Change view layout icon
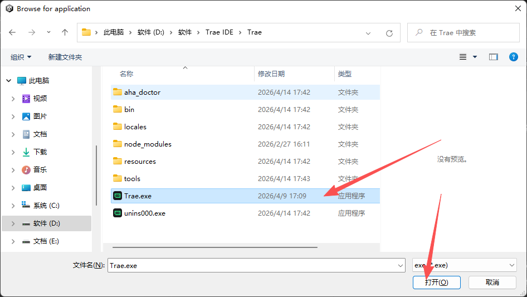Image resolution: width=527 pixels, height=297 pixels. (463, 57)
